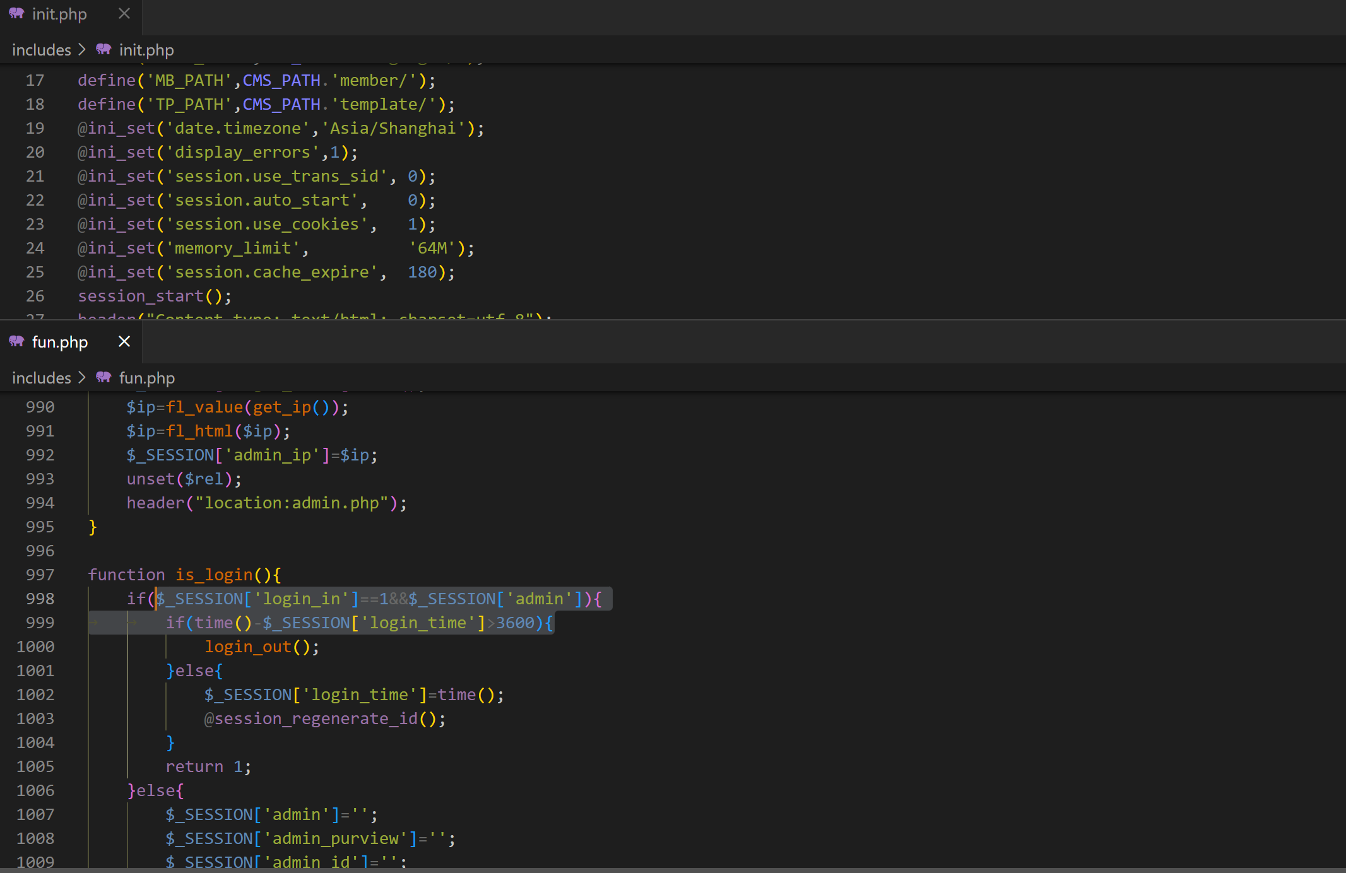1346x873 pixels.
Task: Expand the breadcrumb chevron after includes in the top editor
Action: click(x=82, y=49)
